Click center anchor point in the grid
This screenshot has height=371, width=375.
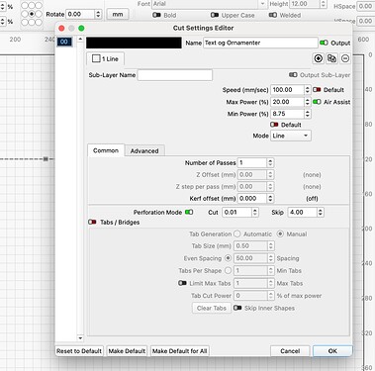(x=32, y=14)
